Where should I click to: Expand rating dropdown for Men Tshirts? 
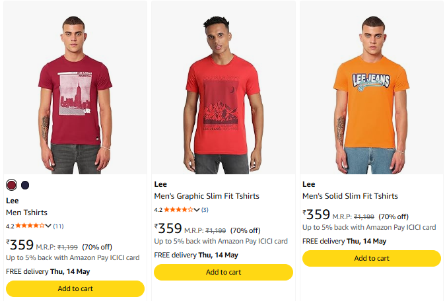click(x=48, y=226)
